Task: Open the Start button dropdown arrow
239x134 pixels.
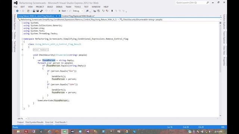Action: tap(67, 11)
